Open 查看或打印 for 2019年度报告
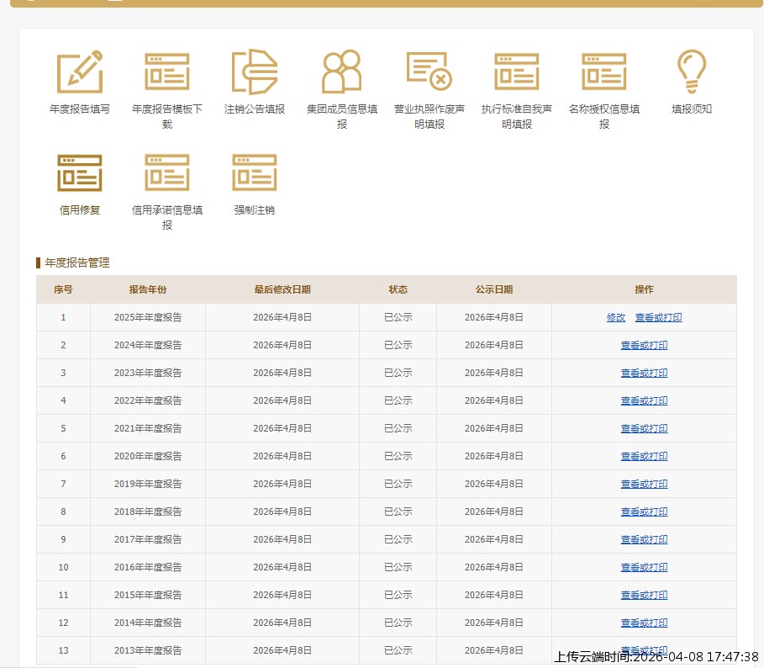The width and height of the screenshot is (764, 668). [644, 485]
